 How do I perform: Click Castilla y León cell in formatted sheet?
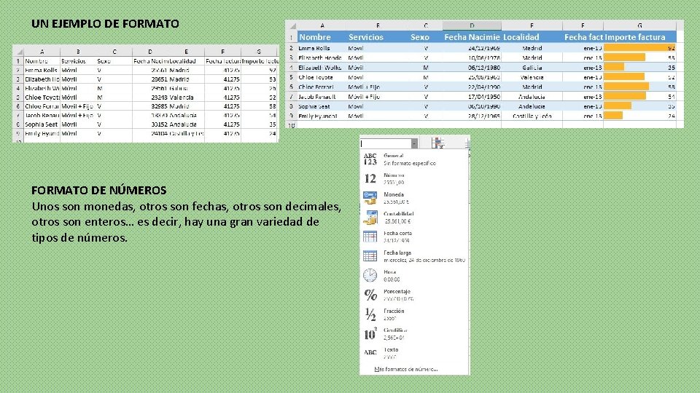coord(532,116)
